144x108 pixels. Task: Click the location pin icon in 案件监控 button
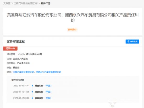coord(128,41)
